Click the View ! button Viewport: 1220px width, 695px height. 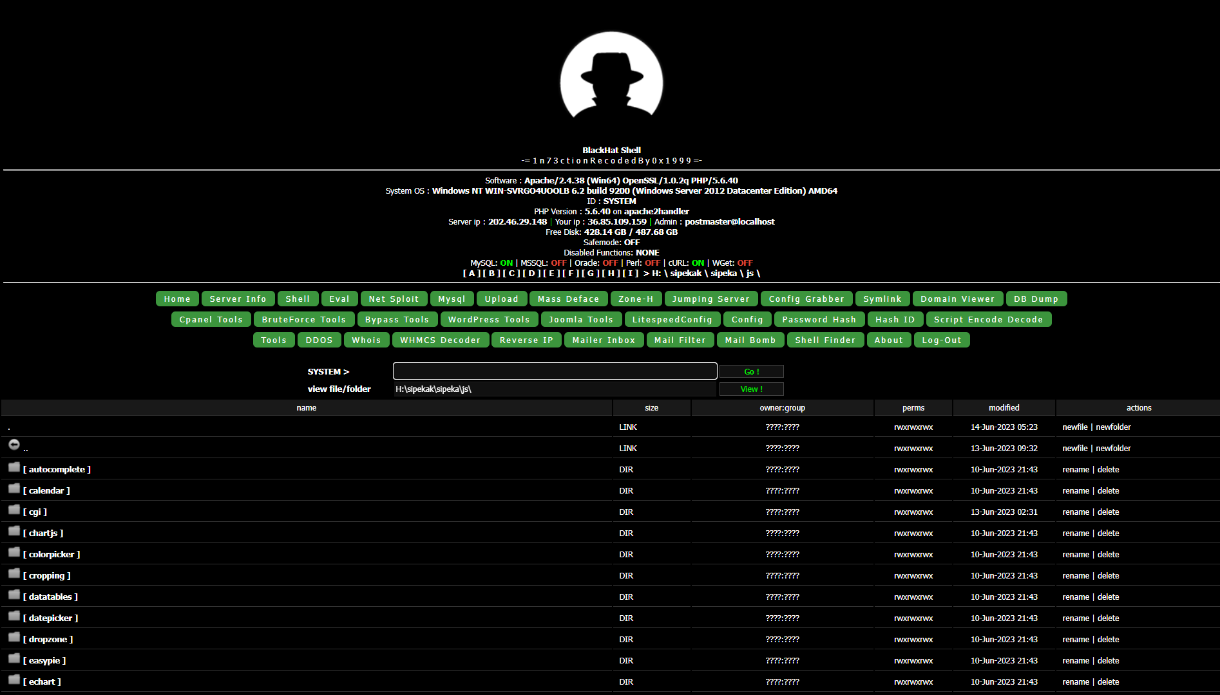(752, 389)
